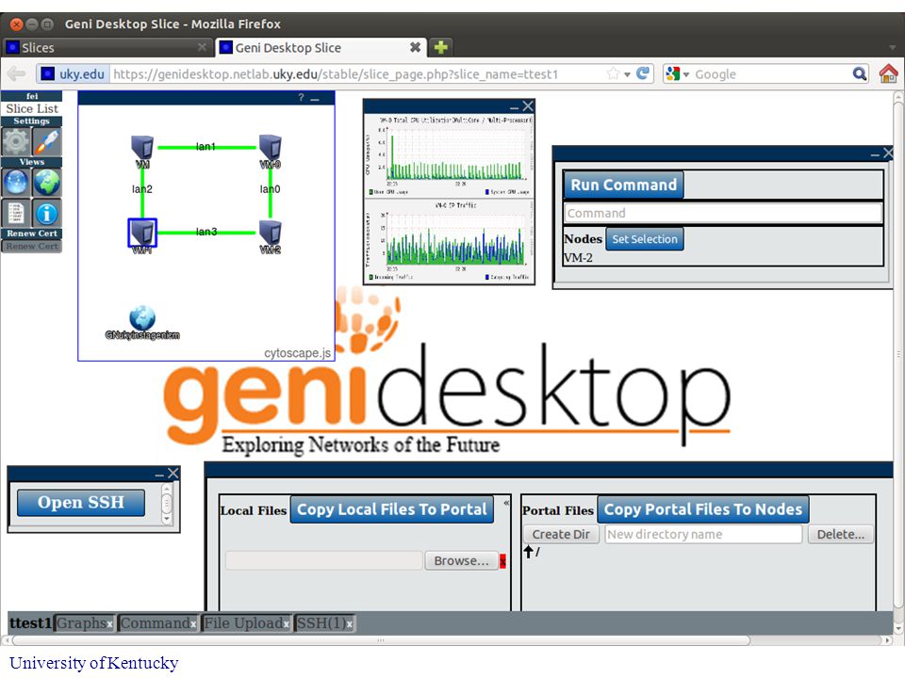The width and height of the screenshot is (905, 678).
Task: Go up a directory with the up arrow
Action: [528, 551]
